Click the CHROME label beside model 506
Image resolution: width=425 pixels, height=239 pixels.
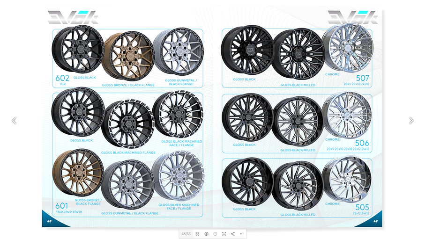332,140
